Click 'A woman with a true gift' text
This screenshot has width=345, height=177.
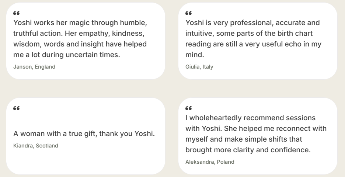pos(84,133)
